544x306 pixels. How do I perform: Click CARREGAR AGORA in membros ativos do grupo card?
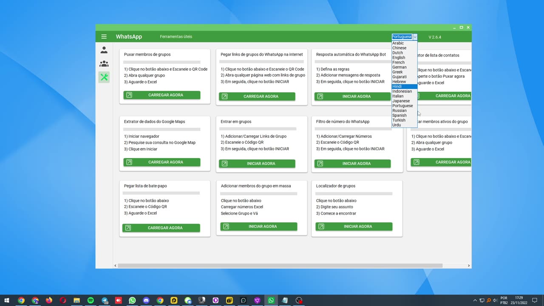[441, 162]
